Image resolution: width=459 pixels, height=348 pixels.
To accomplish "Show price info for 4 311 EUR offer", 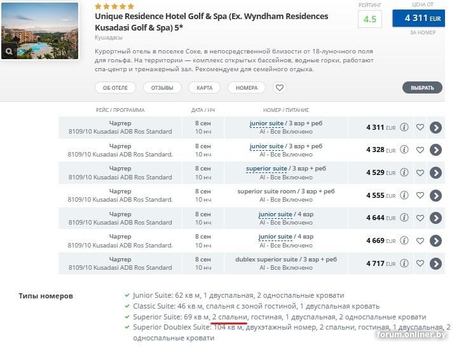I will 404,127.
